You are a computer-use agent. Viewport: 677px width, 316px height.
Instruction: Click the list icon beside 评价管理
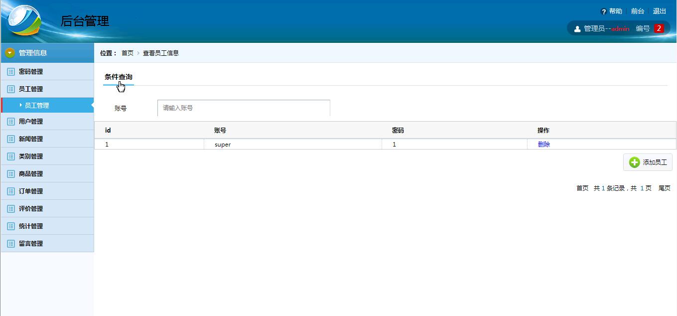[11, 209]
